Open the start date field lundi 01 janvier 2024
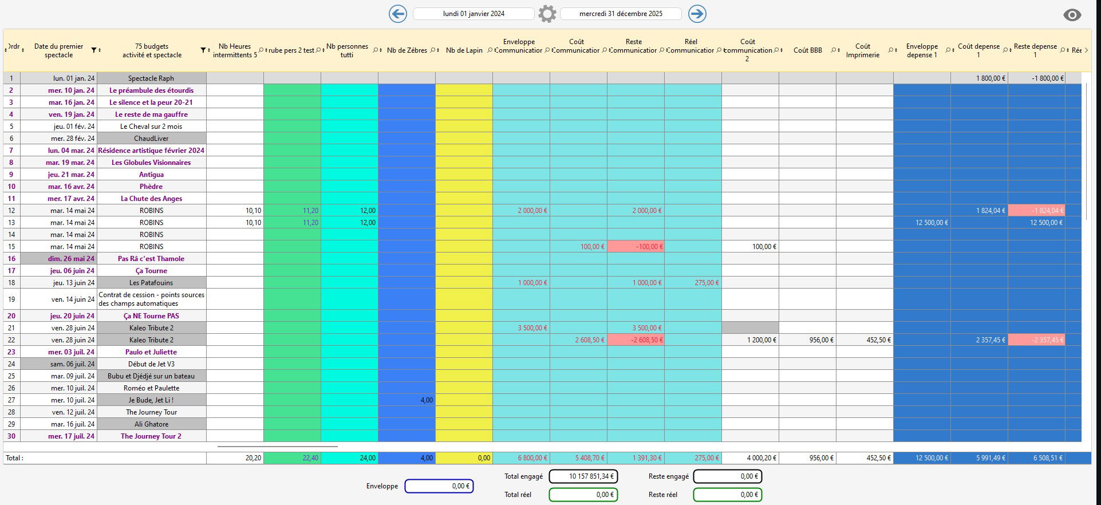Viewport: 1101px width, 505px height. click(x=473, y=14)
